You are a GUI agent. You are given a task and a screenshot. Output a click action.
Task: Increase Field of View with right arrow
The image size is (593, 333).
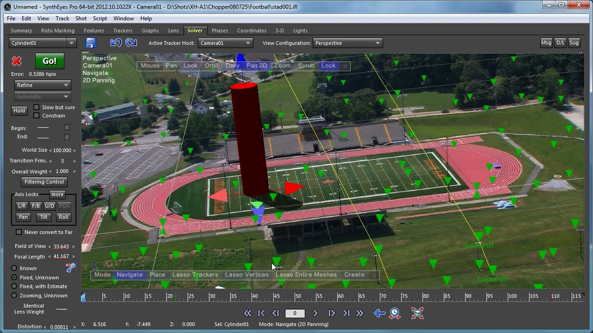tap(73, 247)
